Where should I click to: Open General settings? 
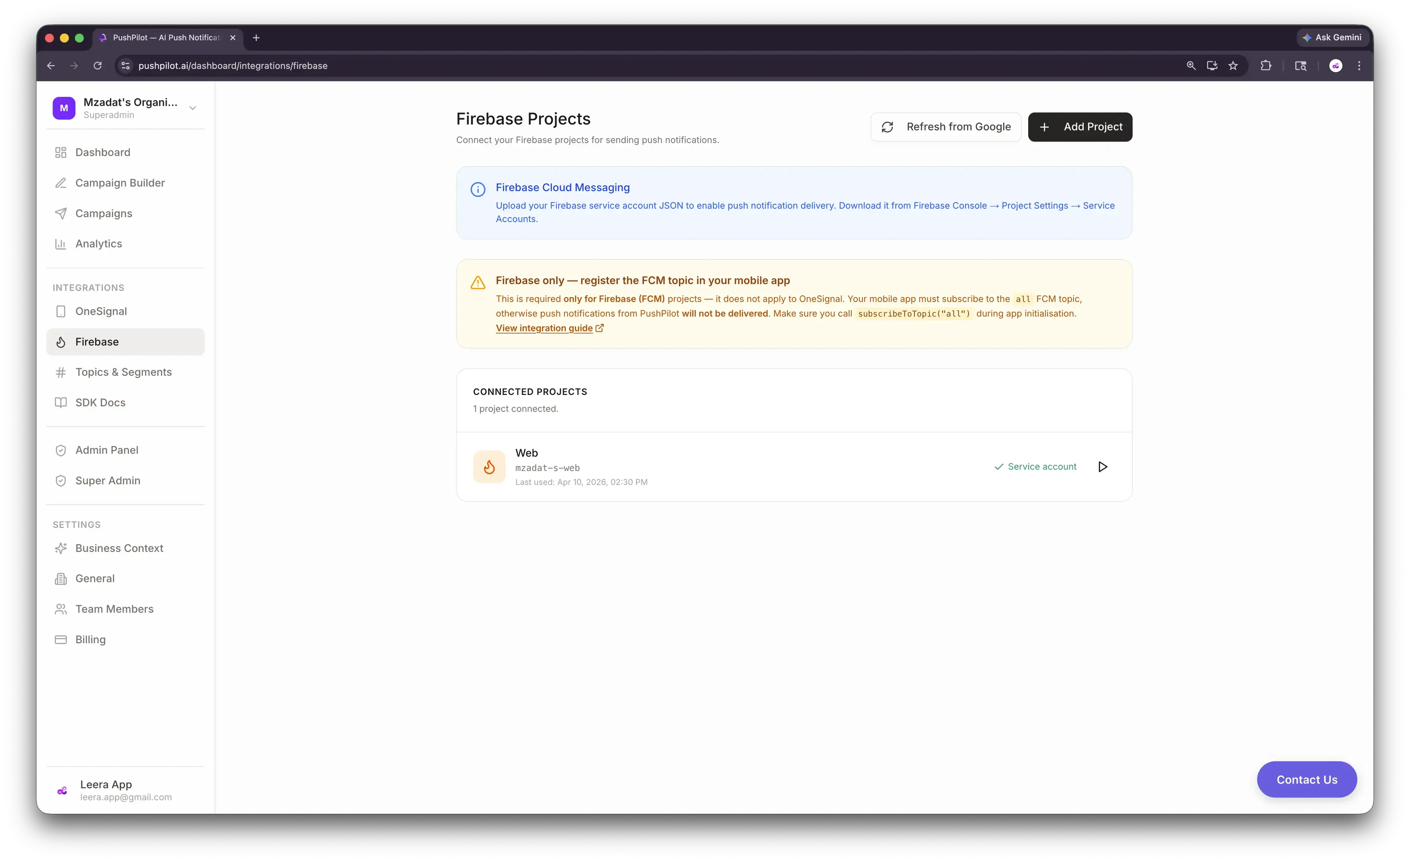point(125,578)
